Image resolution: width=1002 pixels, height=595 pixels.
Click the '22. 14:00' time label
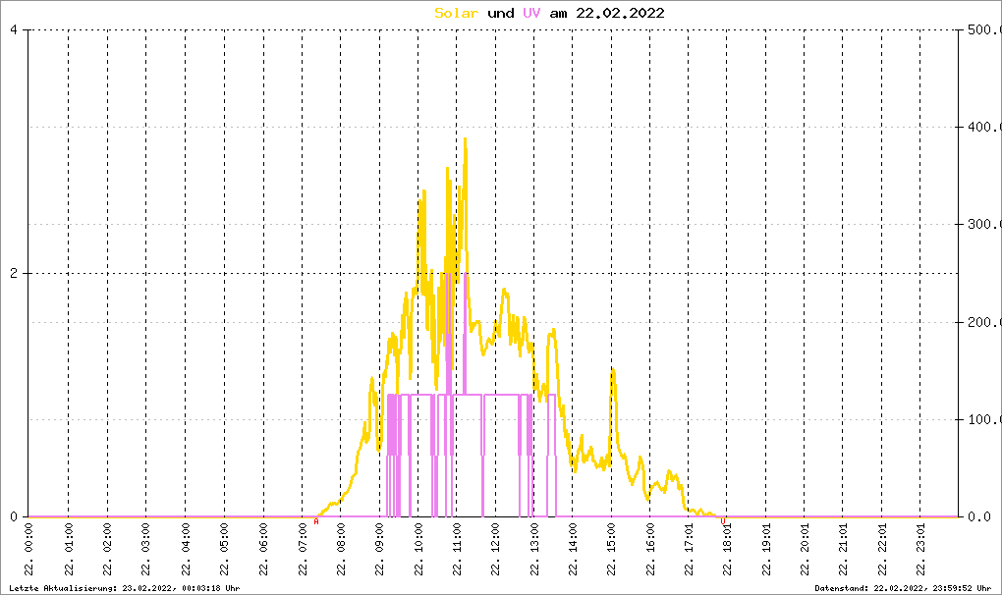[x=574, y=549]
